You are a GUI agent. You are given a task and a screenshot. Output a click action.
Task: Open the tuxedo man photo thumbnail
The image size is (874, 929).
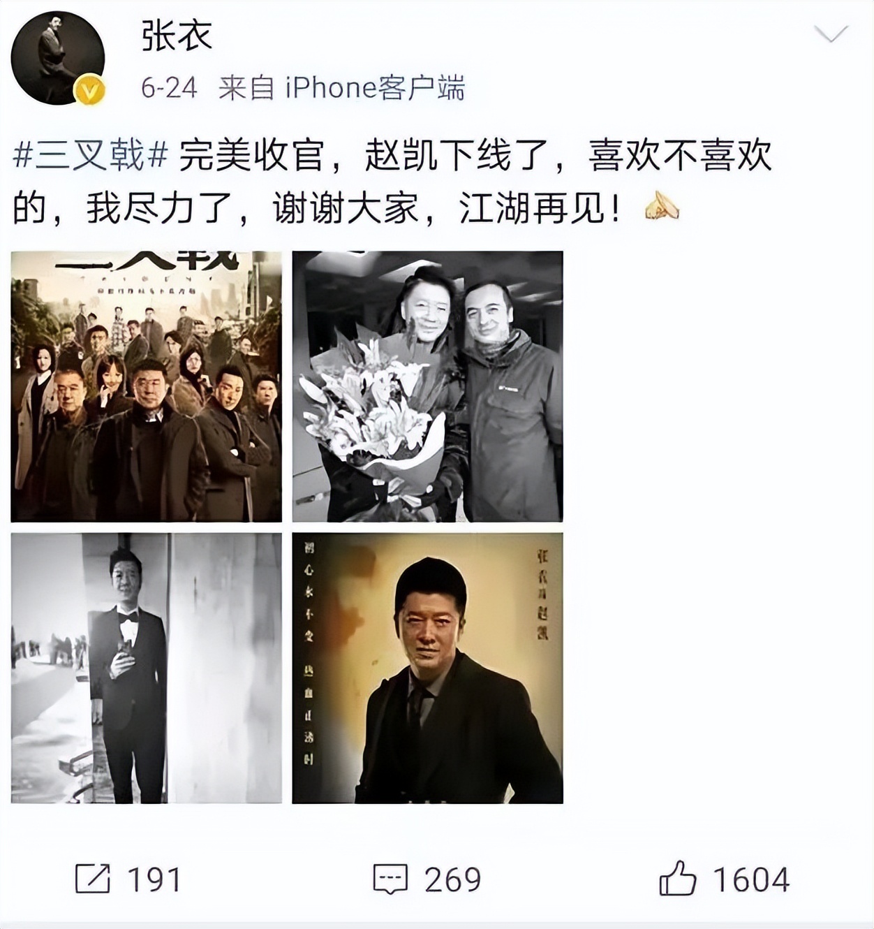point(147,668)
